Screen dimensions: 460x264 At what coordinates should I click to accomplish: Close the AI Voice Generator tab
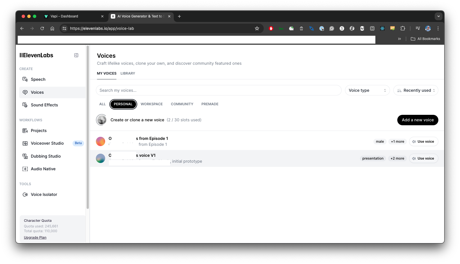pyautogui.click(x=169, y=16)
